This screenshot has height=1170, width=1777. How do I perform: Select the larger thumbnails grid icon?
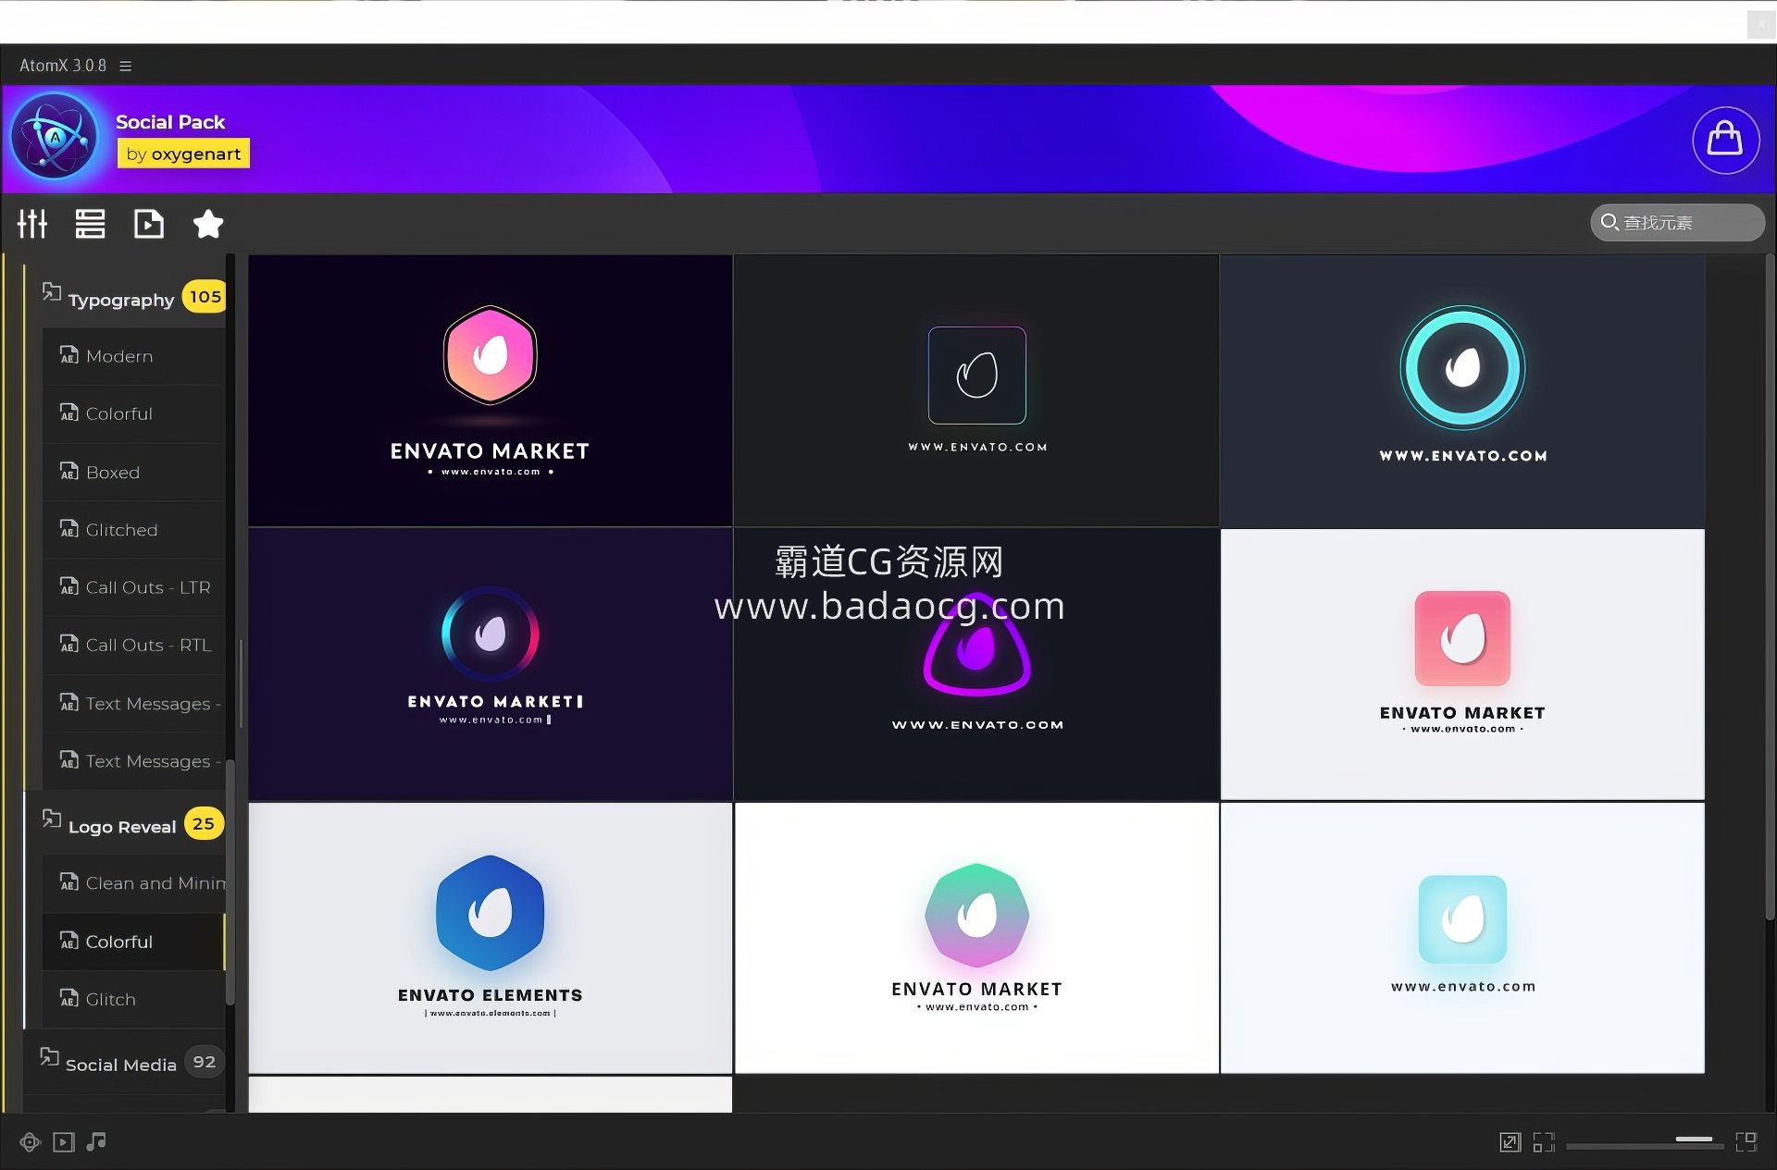1746,1142
